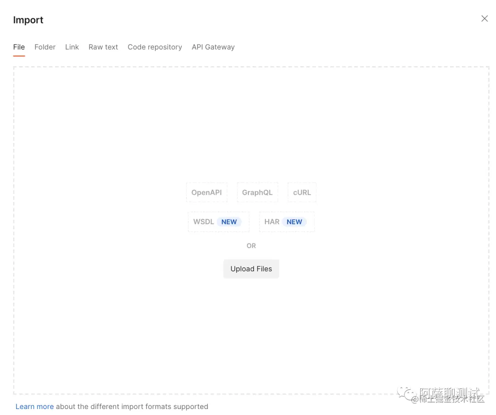Select the File tab
The width and height of the screenshot is (496, 415).
[19, 47]
